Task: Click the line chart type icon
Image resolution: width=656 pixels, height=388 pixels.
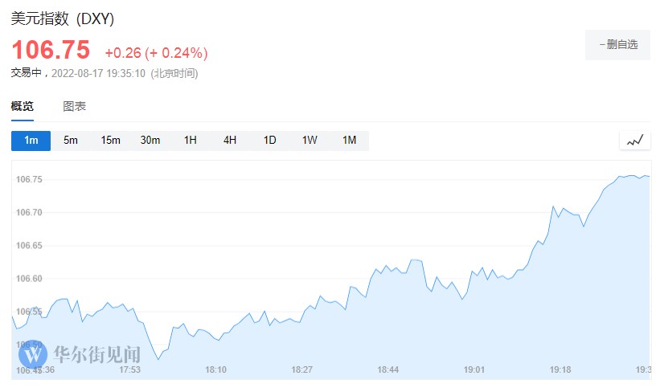Action: pyautogui.click(x=635, y=141)
